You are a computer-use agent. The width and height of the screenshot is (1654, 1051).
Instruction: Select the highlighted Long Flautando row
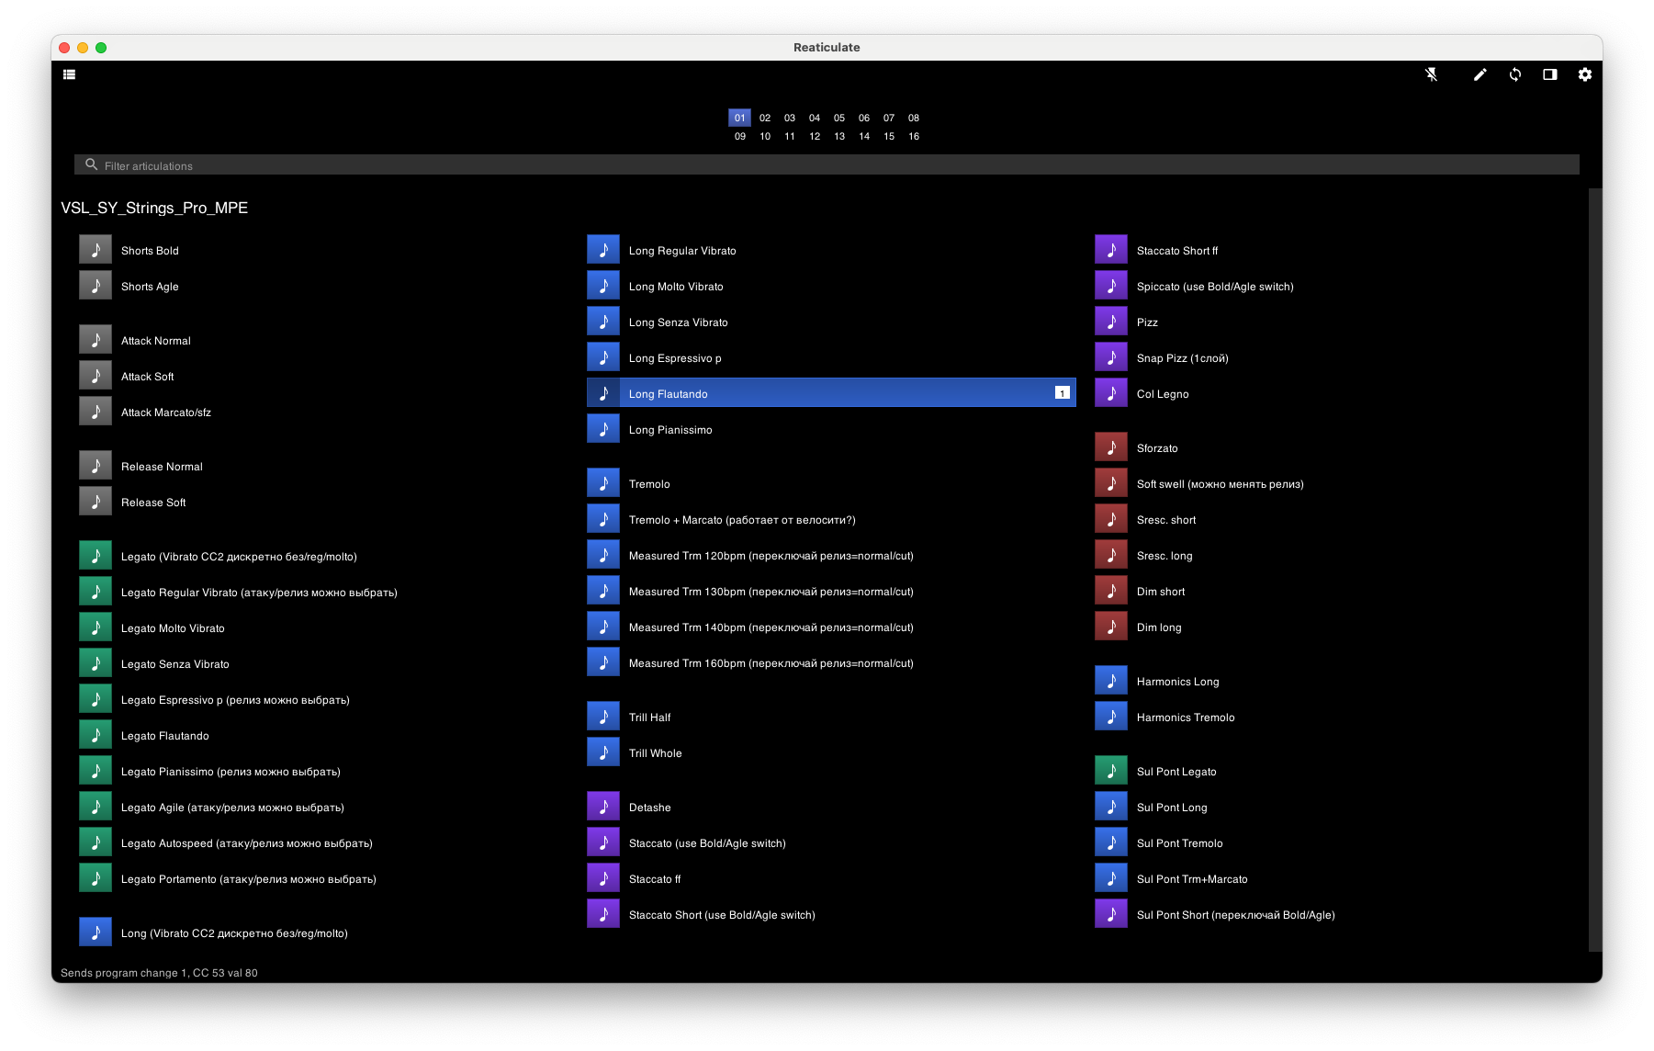[x=831, y=393]
